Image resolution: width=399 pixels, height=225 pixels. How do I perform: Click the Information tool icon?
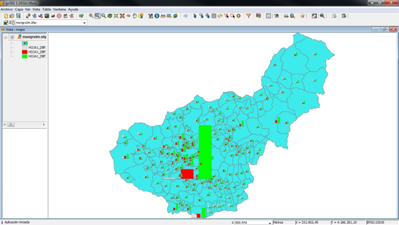click(x=157, y=16)
